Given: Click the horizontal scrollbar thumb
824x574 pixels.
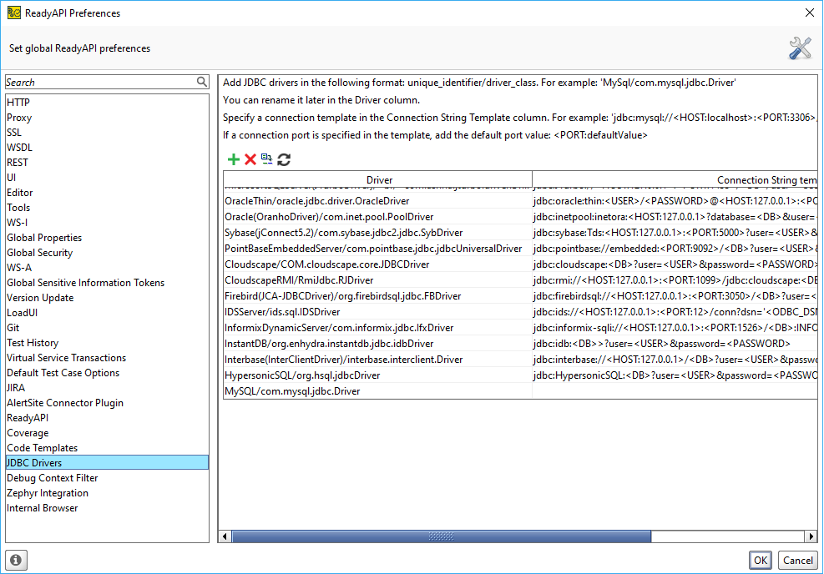Looking at the screenshot, I should [442, 536].
